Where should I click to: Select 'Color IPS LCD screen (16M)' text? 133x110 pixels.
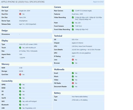[x=28, y=44]
